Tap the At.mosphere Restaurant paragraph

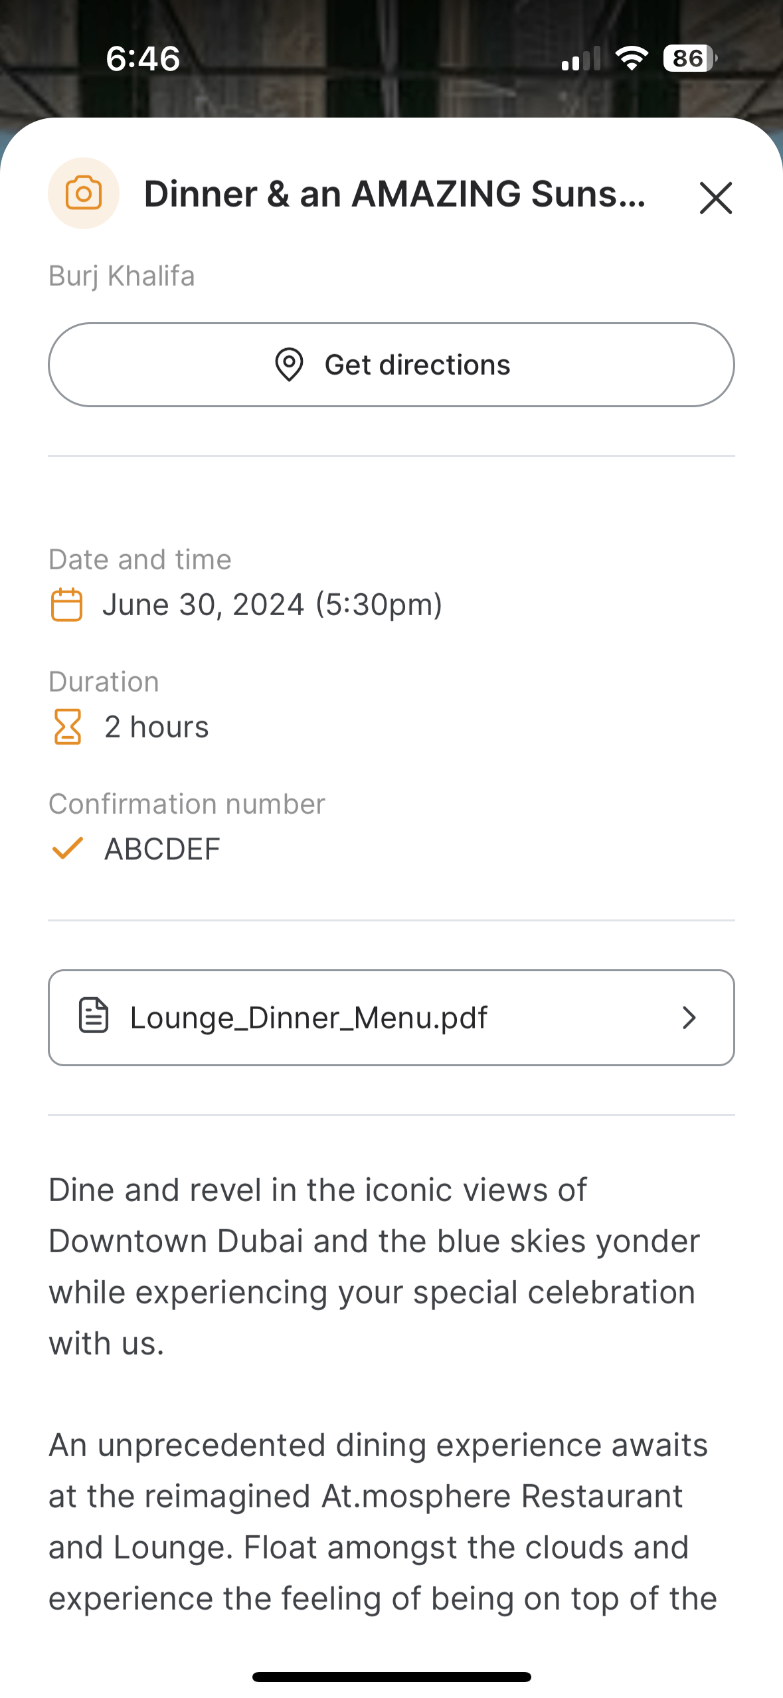(x=382, y=1521)
